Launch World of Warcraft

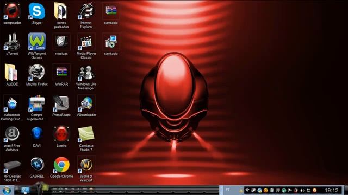pyautogui.click(x=86, y=169)
